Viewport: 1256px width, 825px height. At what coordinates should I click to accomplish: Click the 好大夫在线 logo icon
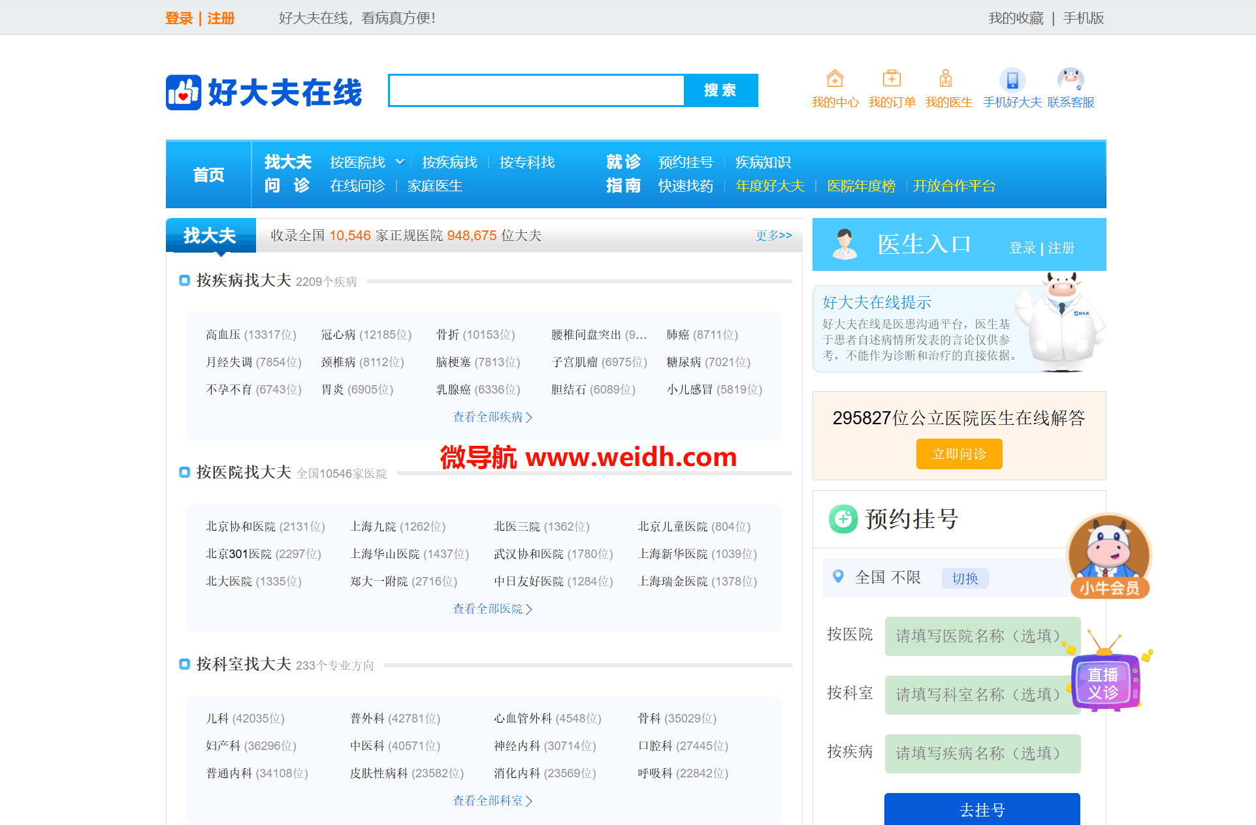184,92
